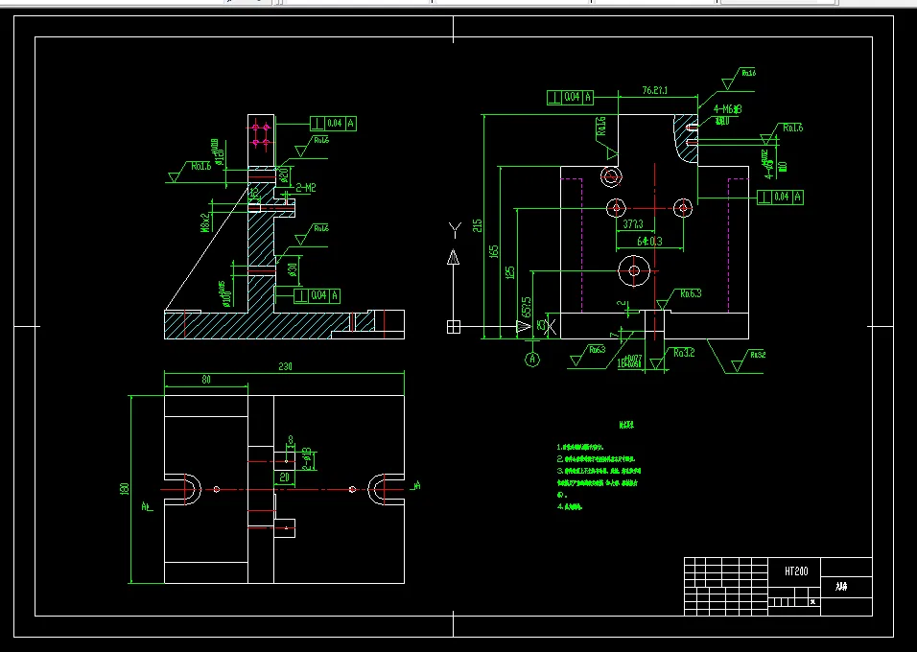This screenshot has width=917, height=652.
Task: Select the ø20 diameter dimension
Action: tap(284, 175)
